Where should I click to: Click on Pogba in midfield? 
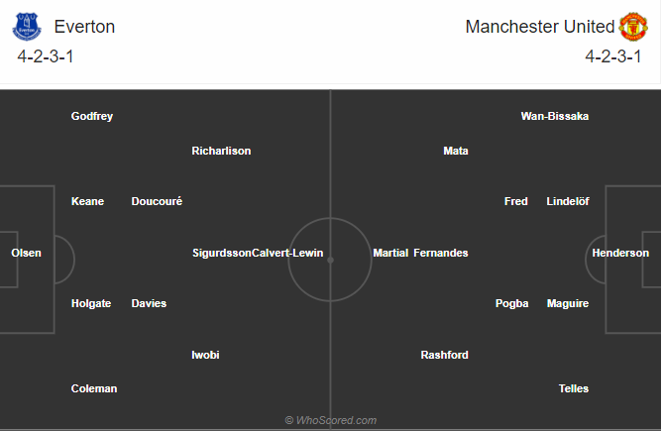[512, 303]
